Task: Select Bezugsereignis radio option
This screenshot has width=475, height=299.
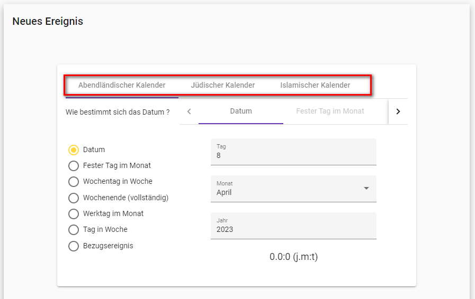Action: (x=74, y=246)
